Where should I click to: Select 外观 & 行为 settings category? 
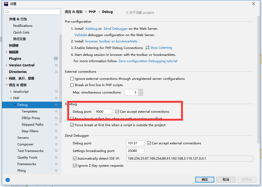18,19
